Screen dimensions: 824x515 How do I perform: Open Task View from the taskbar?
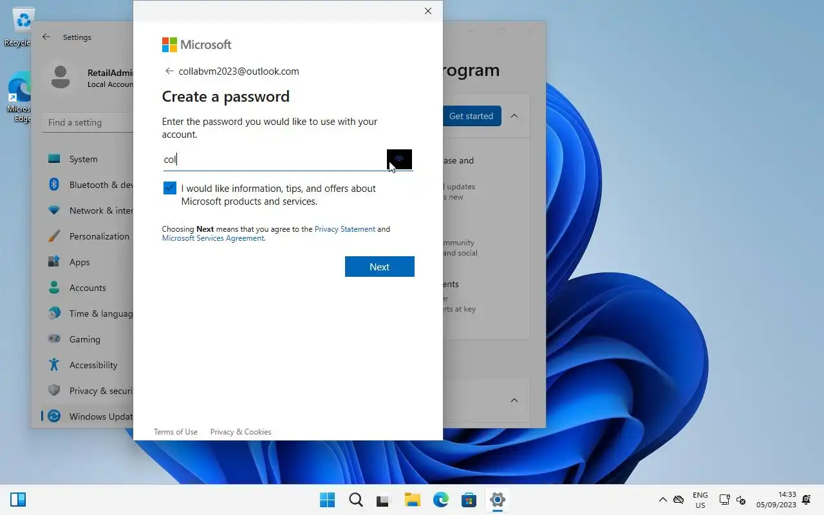pyautogui.click(x=384, y=500)
